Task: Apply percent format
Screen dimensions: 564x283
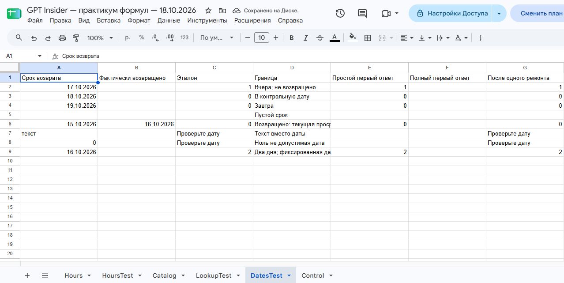Action: [x=142, y=38]
